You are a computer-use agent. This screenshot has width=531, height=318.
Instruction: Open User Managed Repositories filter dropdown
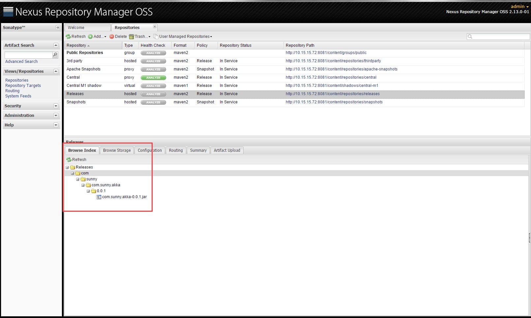click(183, 37)
